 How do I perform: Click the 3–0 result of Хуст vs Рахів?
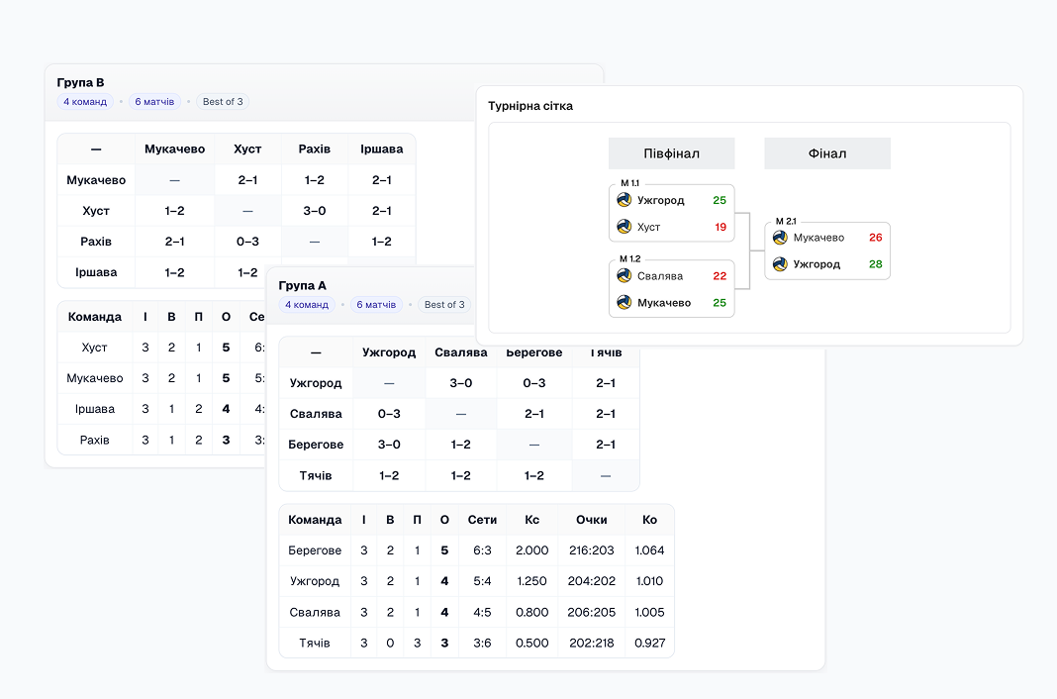point(314,211)
